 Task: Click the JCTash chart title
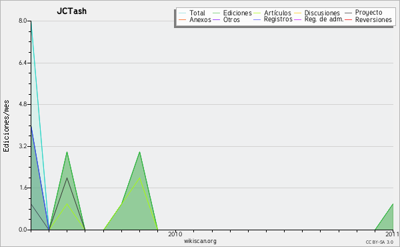pos(72,11)
